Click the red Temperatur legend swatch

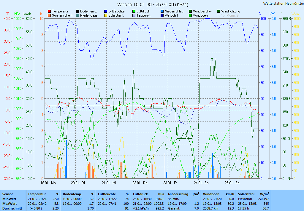(49, 12)
